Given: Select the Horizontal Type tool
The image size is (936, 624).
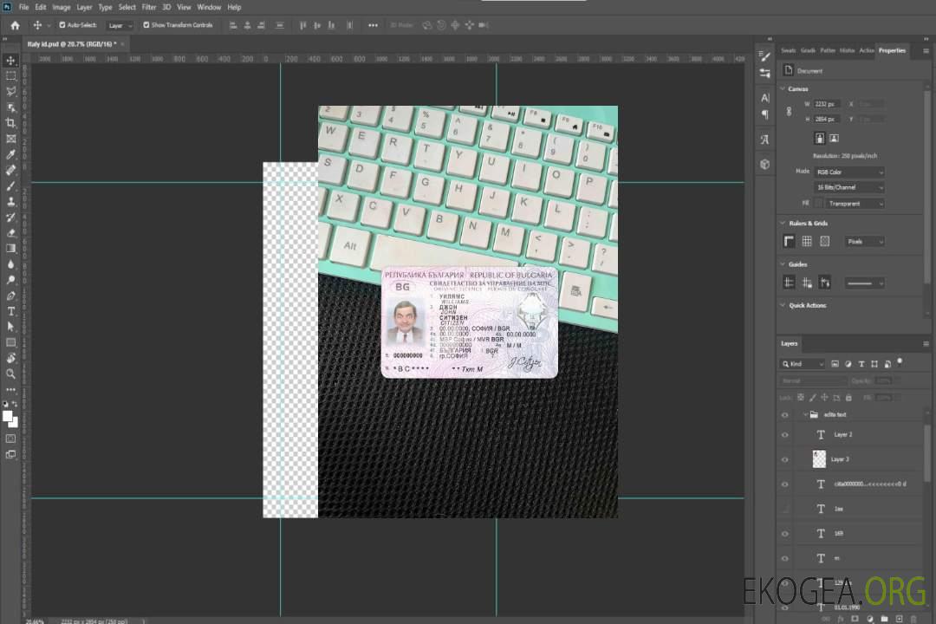Looking at the screenshot, I should coord(10,311).
